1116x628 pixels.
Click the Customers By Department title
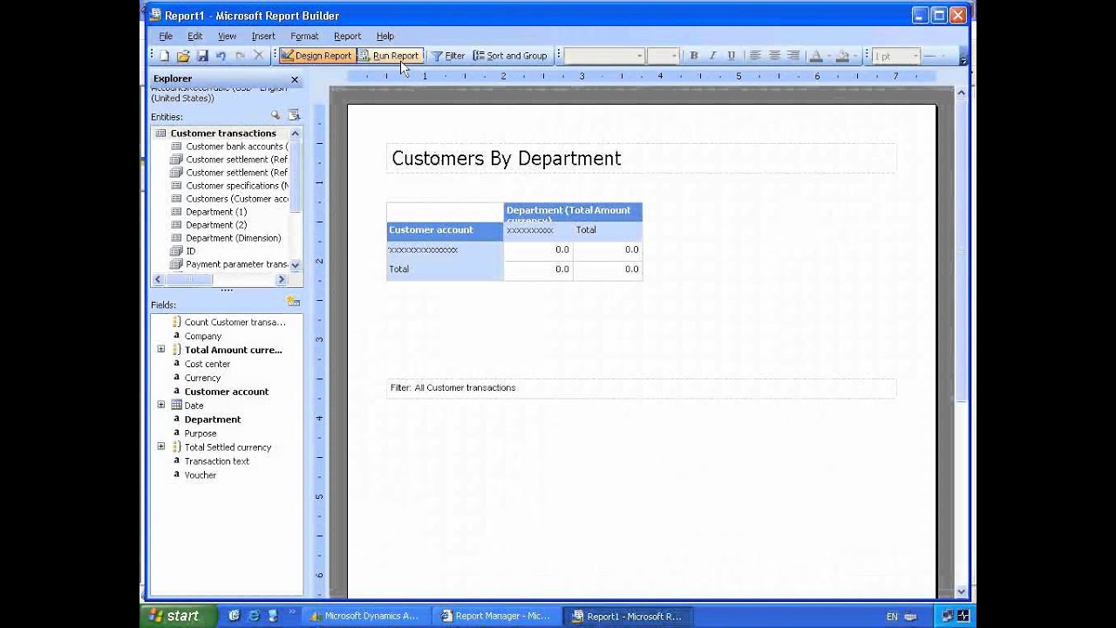coord(506,158)
